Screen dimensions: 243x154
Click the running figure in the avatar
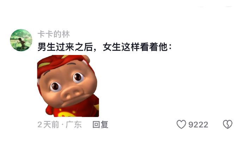21,43
